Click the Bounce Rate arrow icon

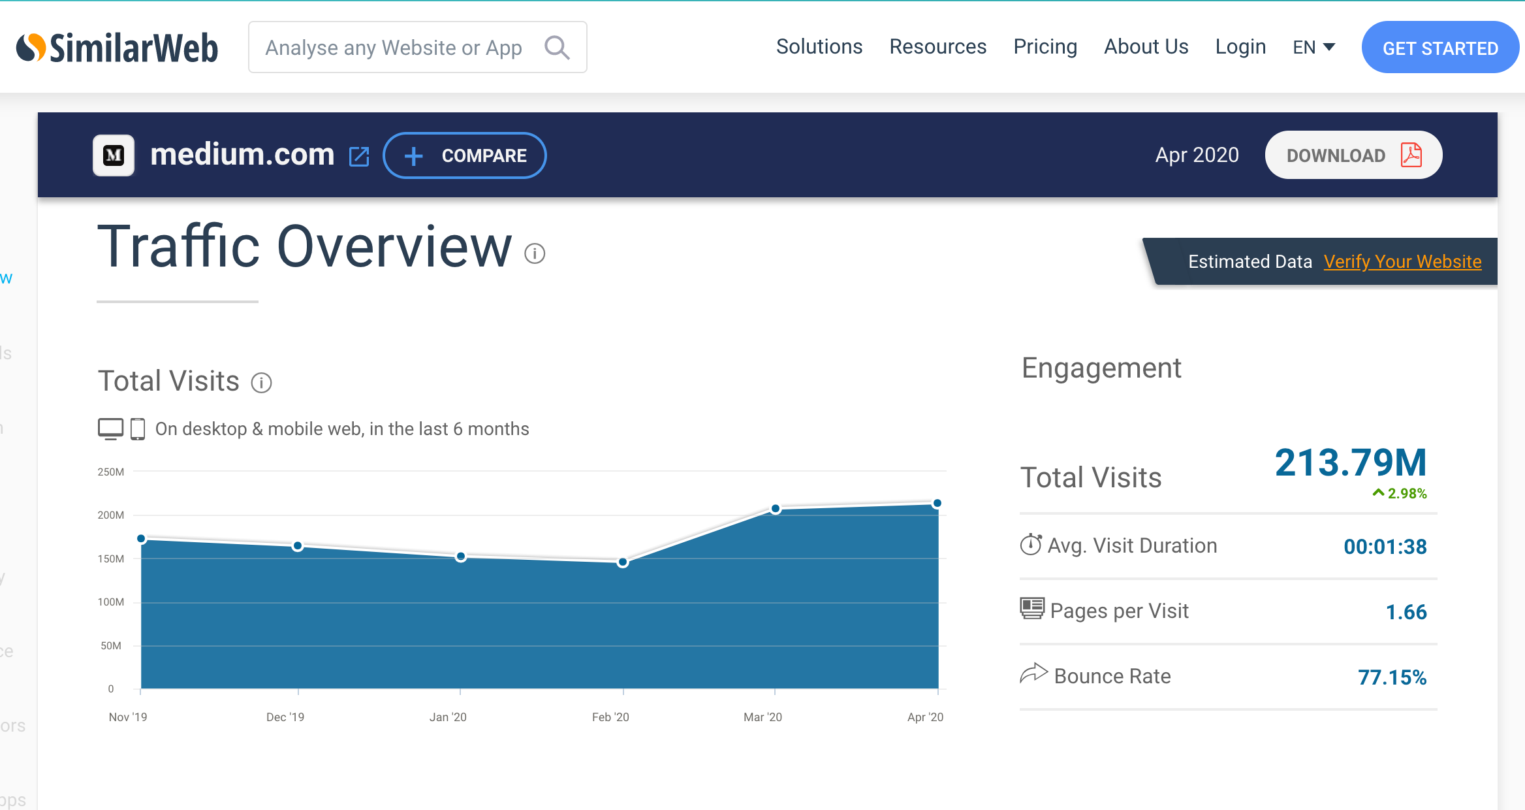(1033, 673)
